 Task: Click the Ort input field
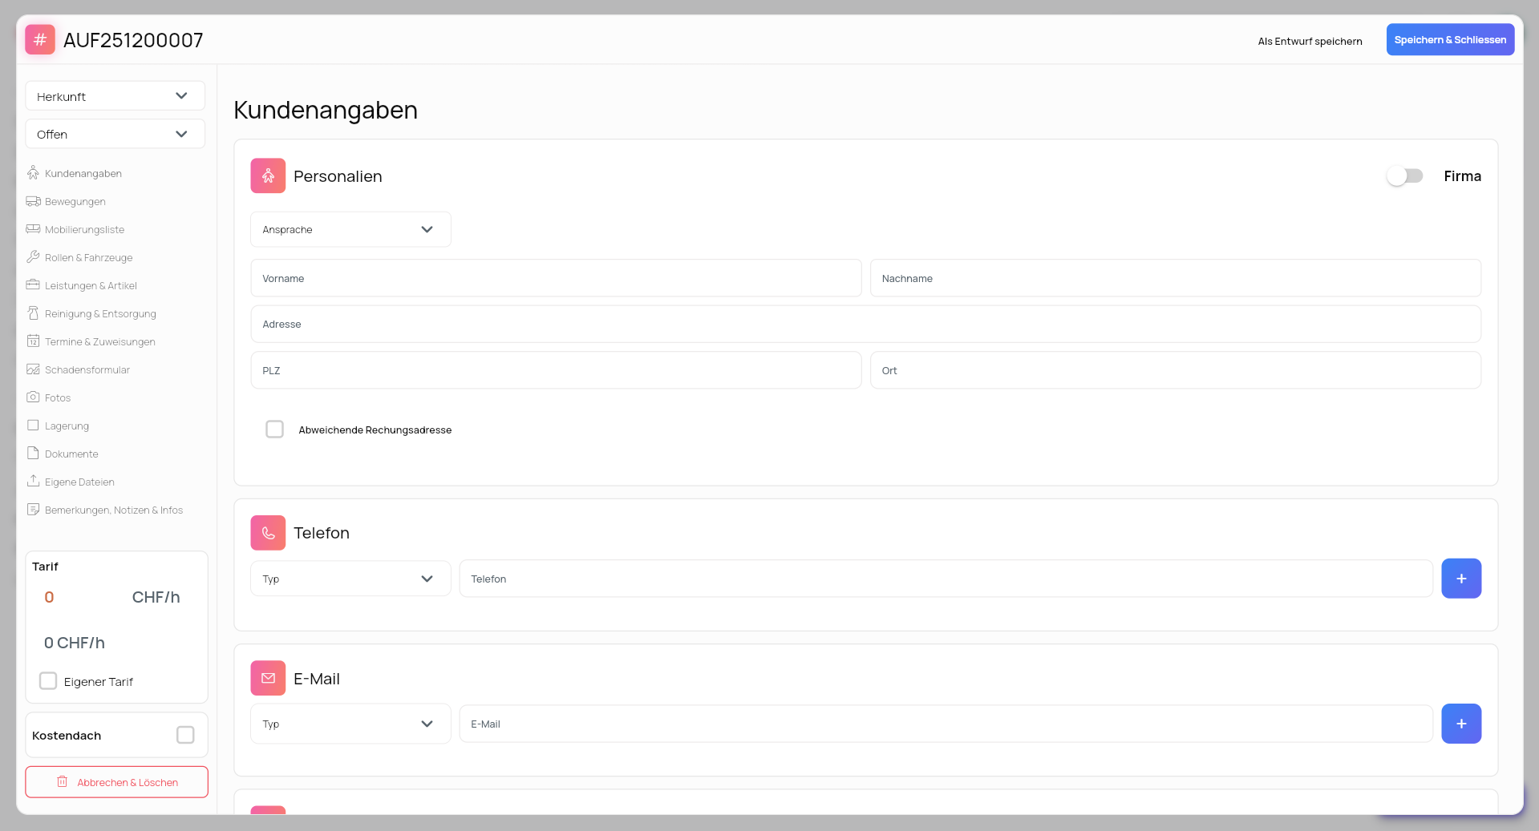pos(1175,370)
